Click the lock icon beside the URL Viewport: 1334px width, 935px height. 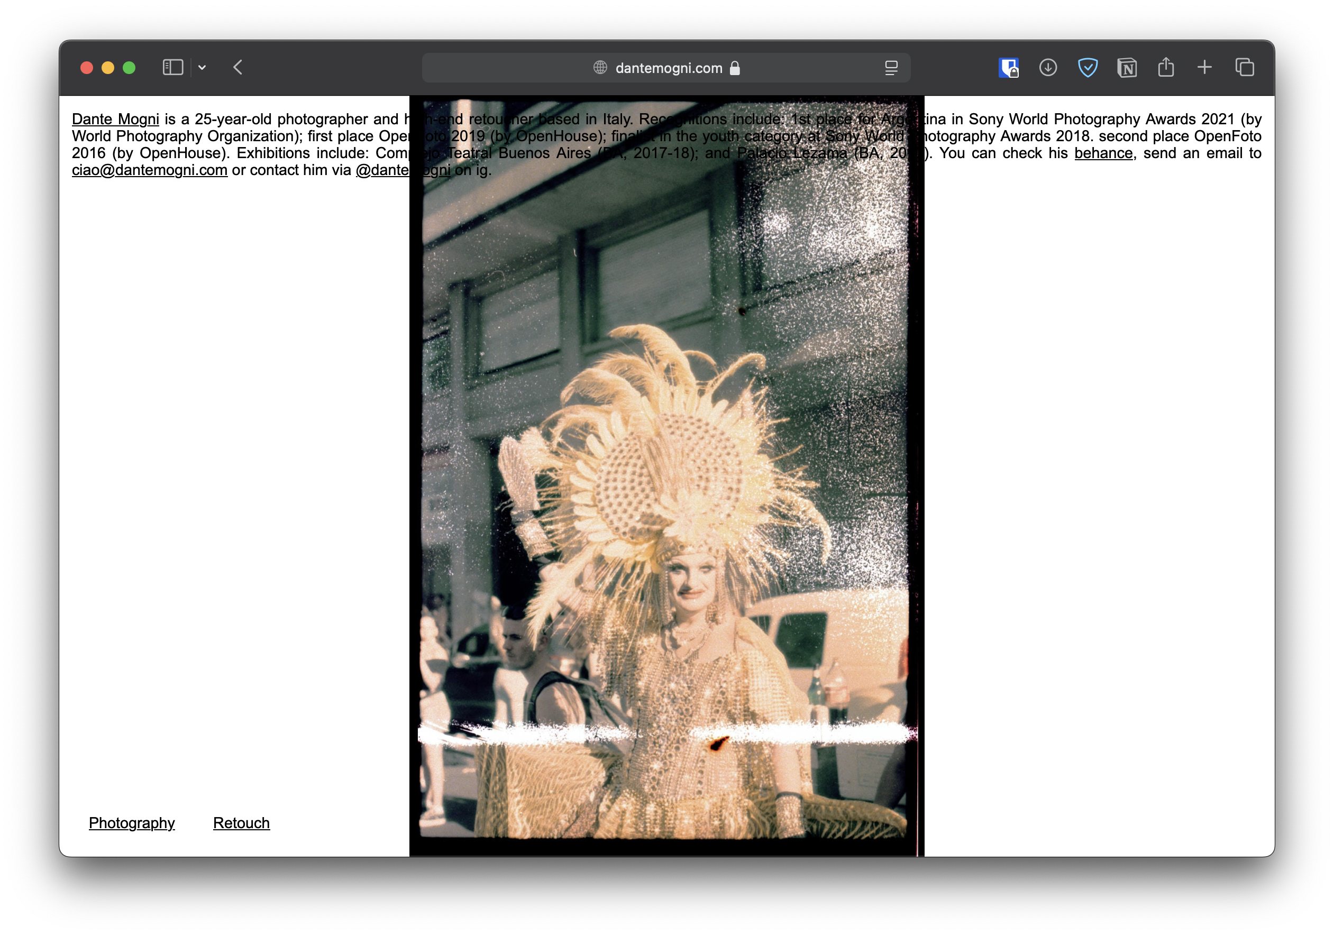coord(735,68)
